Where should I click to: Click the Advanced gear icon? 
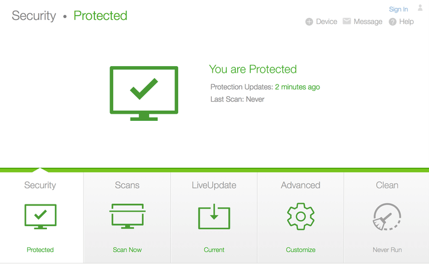click(x=301, y=216)
